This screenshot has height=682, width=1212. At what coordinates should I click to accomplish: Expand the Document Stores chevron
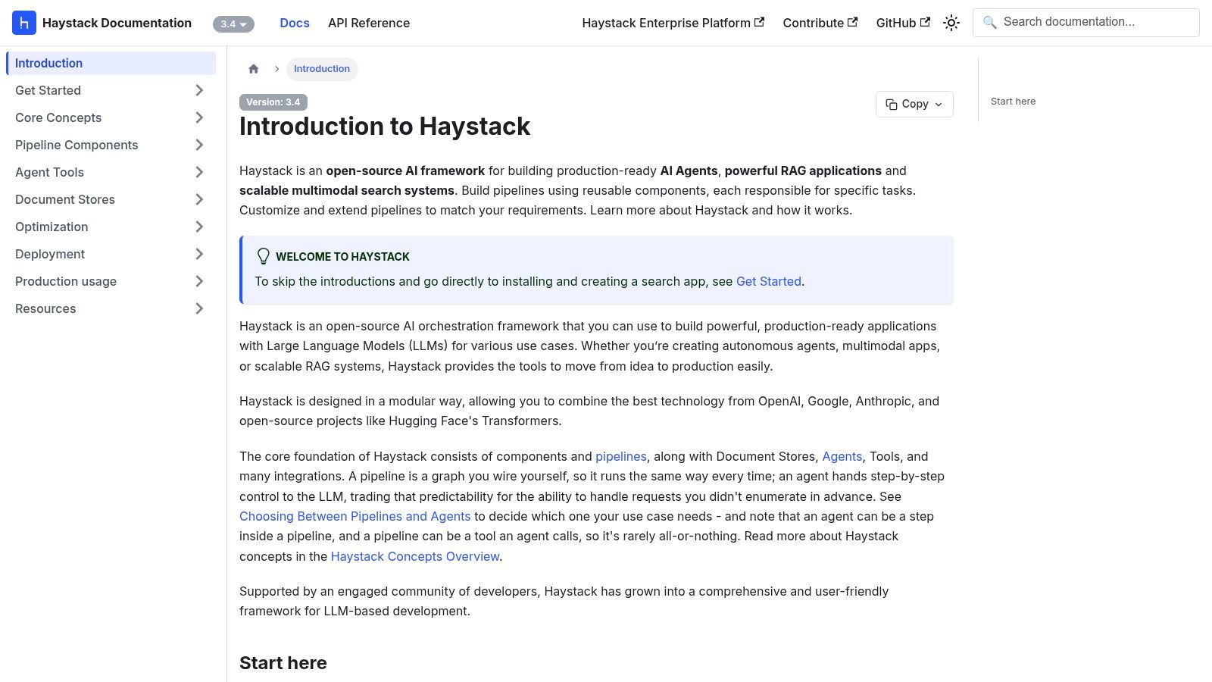[199, 199]
